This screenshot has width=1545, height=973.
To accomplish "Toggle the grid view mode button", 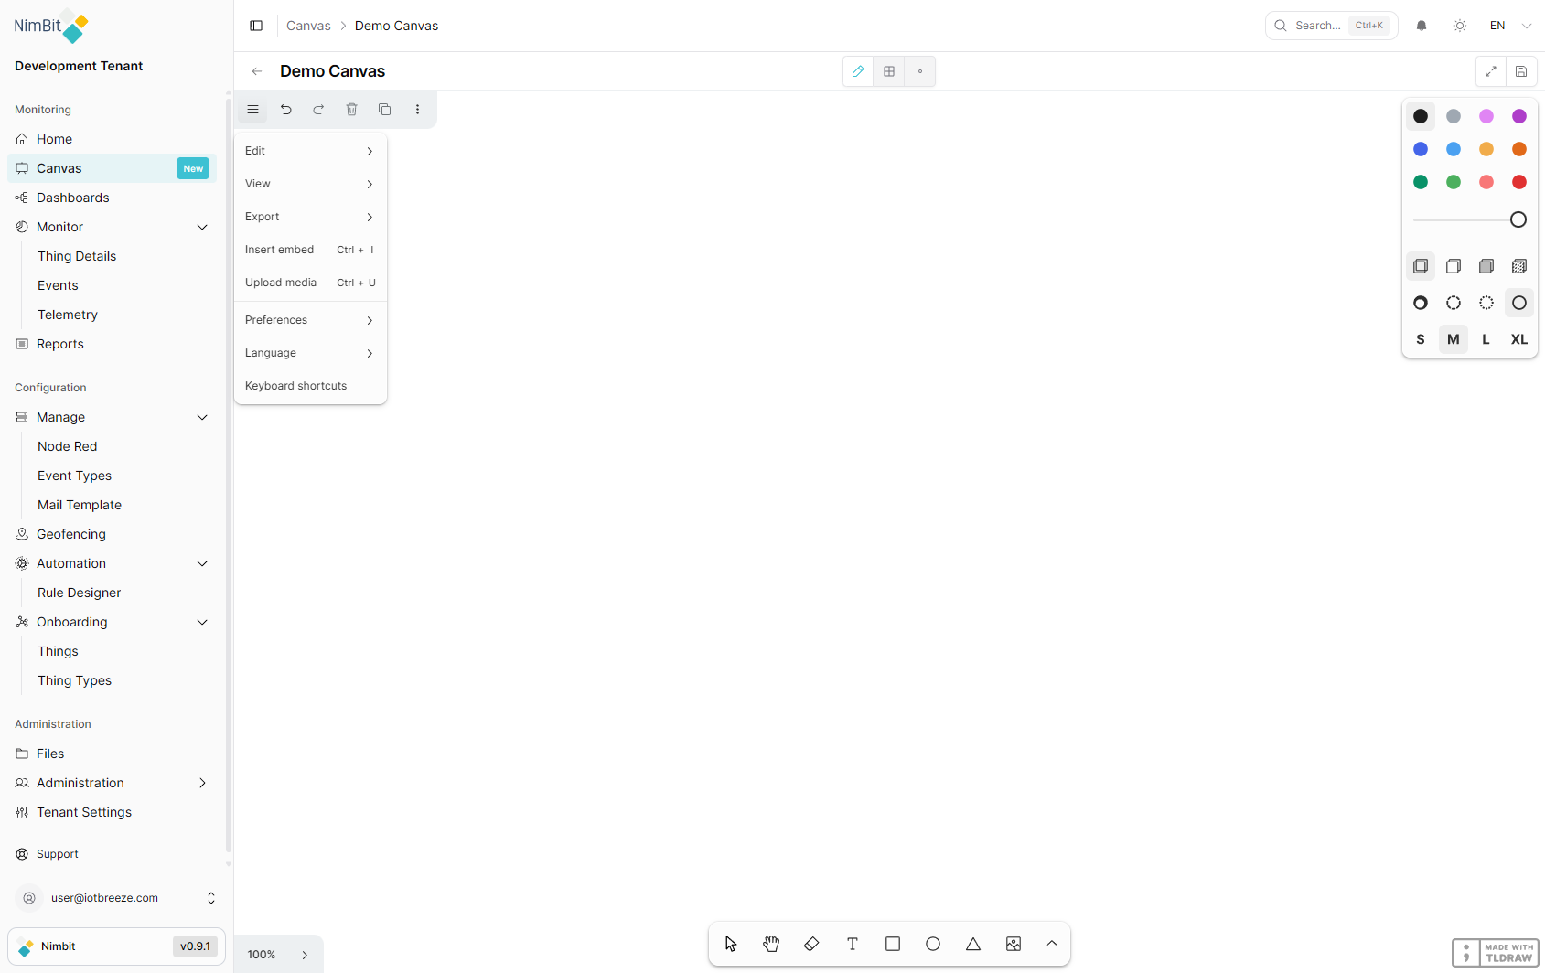I will point(888,70).
